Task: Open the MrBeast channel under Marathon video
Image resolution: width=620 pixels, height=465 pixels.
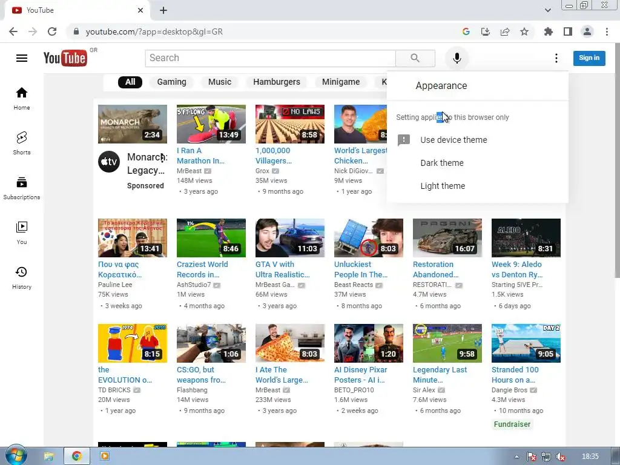Action: pyautogui.click(x=189, y=171)
